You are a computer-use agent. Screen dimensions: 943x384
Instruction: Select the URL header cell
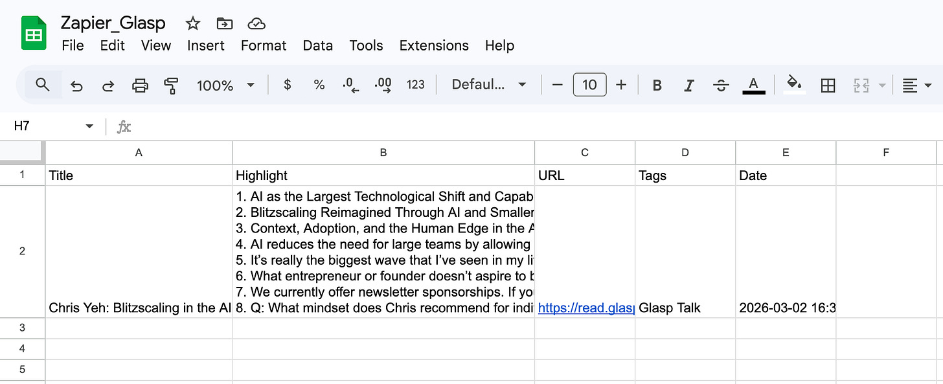click(585, 175)
